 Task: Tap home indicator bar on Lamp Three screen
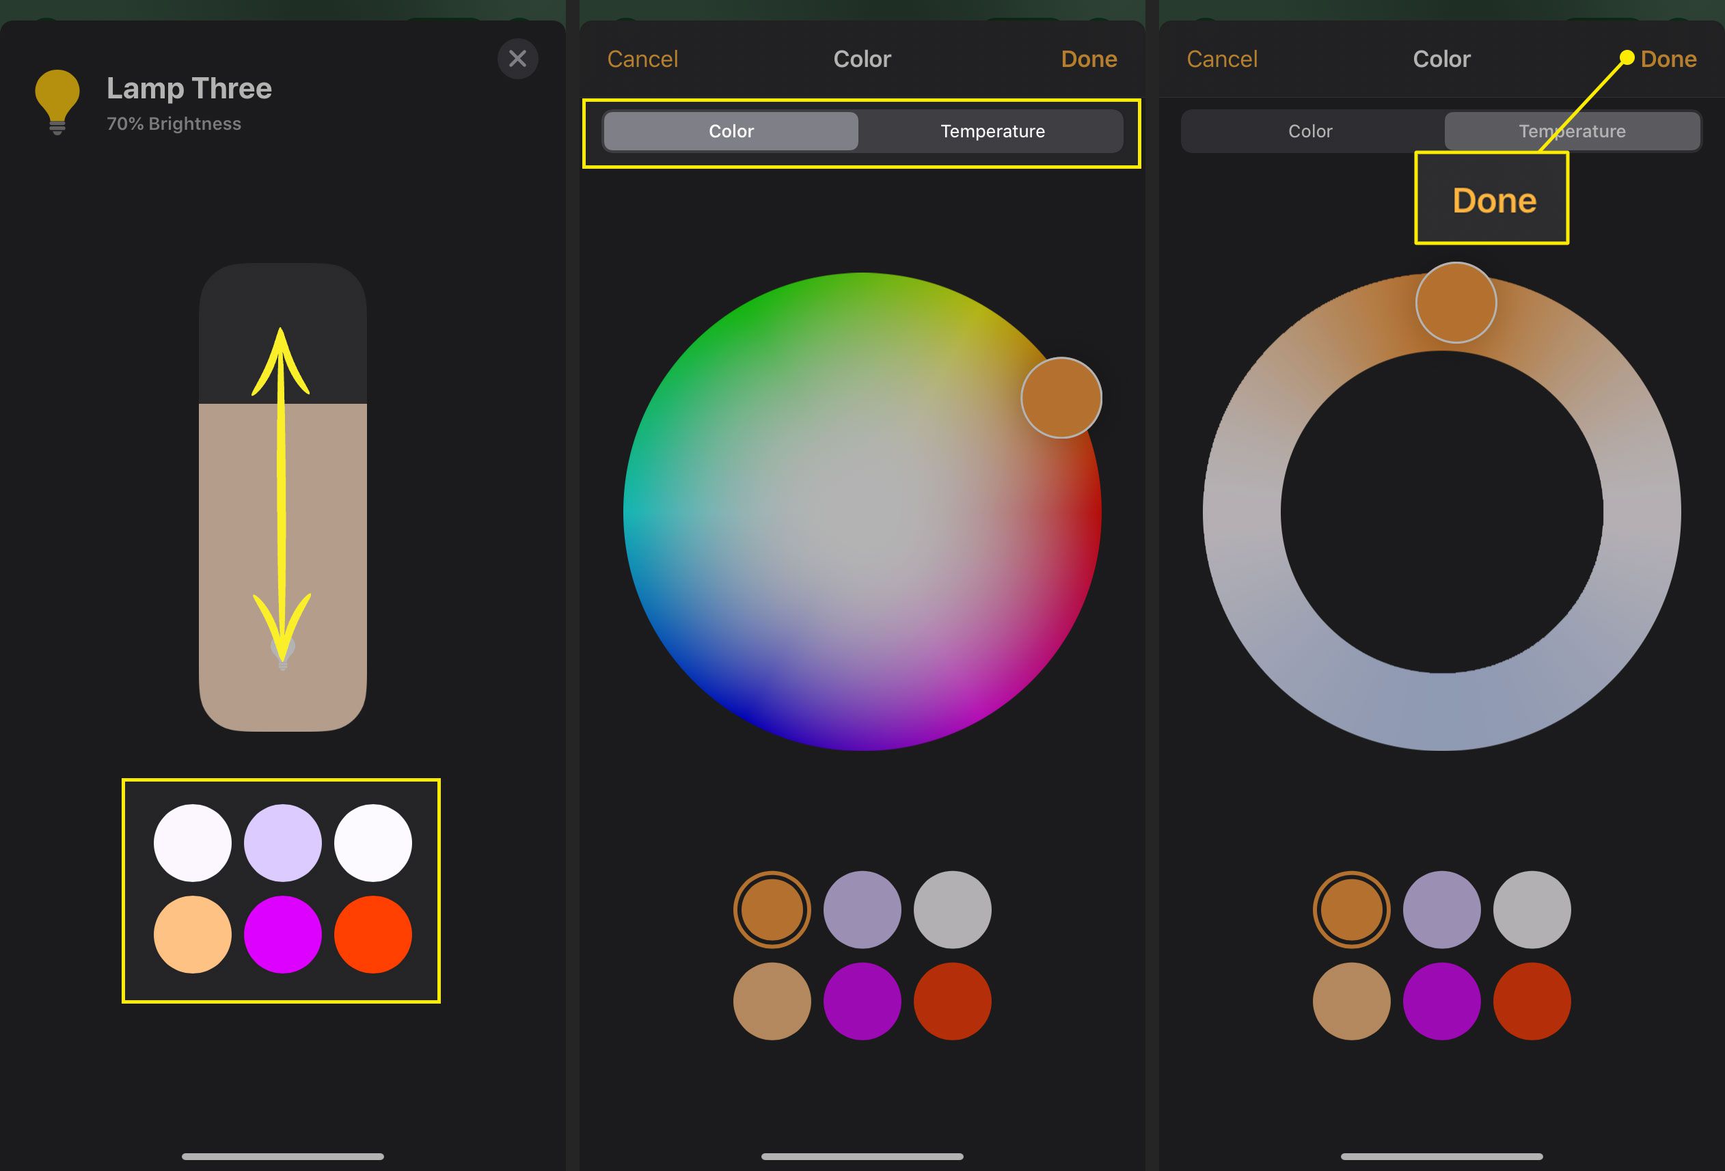tap(283, 1156)
